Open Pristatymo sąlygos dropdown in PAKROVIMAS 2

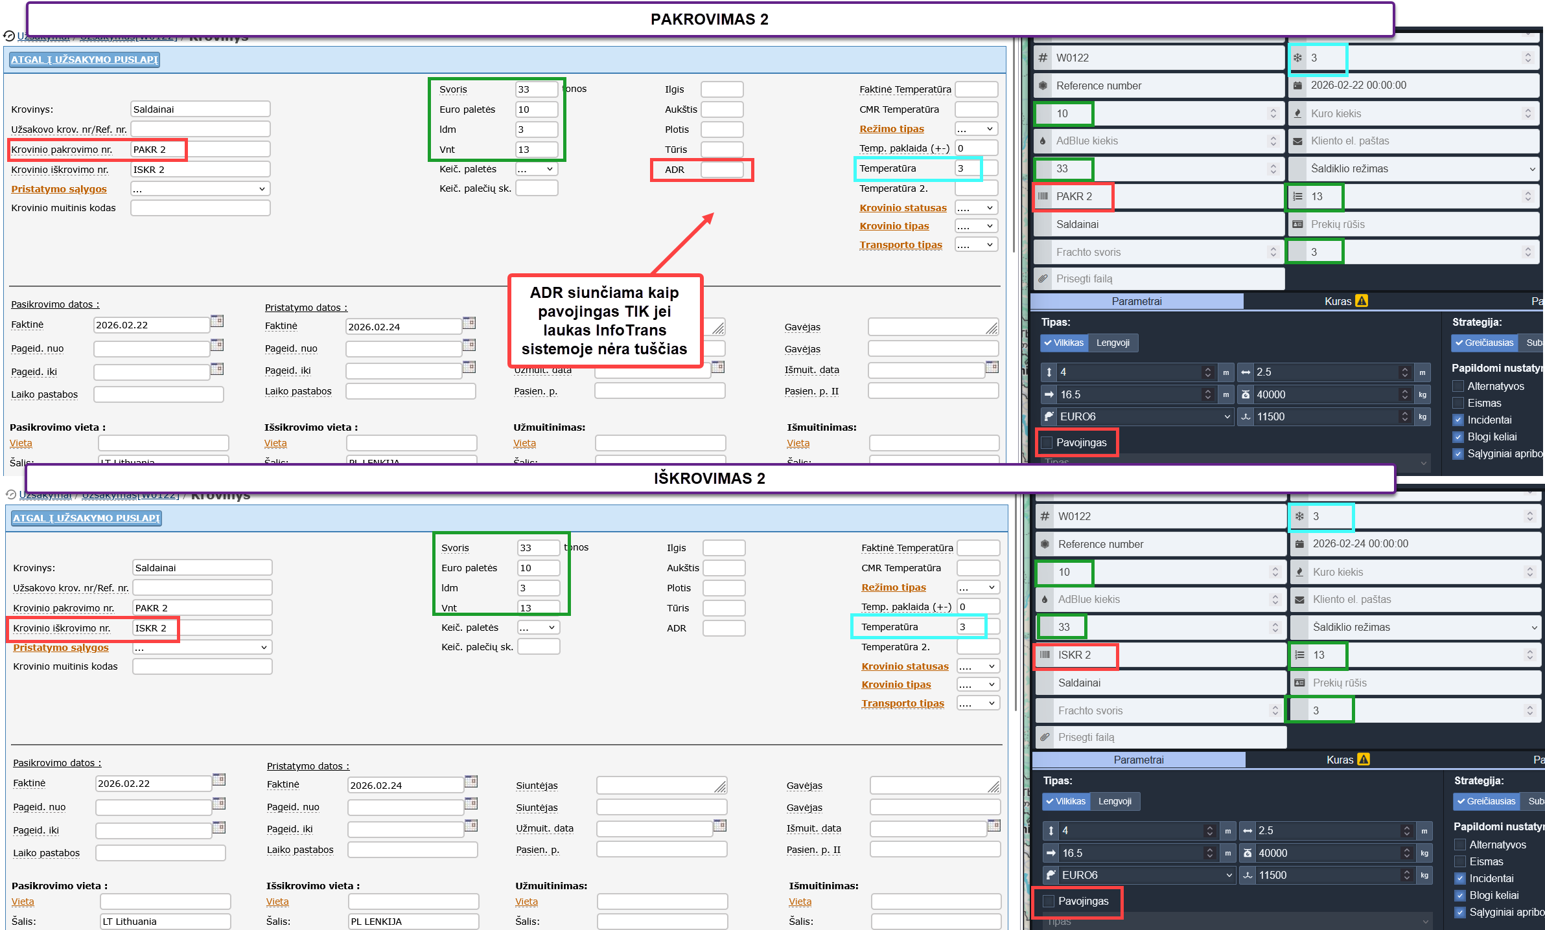pos(200,189)
